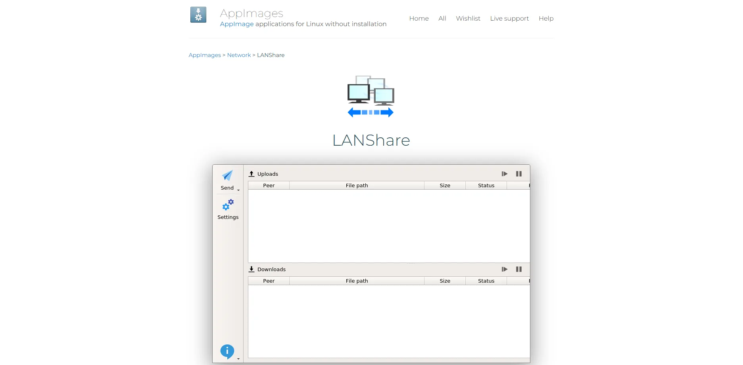Click the Send paper plane icon
The image size is (743, 365).
[227, 175]
